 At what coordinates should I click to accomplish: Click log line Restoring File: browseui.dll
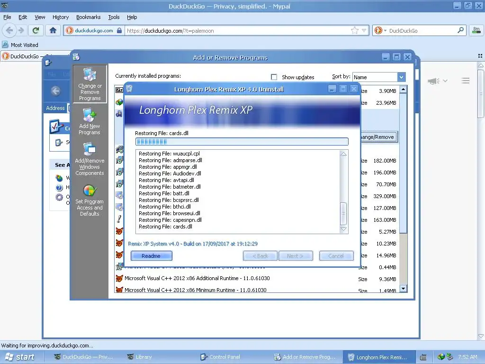(x=170, y=213)
